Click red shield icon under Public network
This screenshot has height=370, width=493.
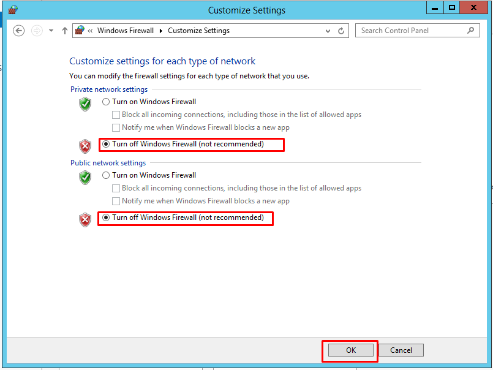pyautogui.click(x=85, y=219)
